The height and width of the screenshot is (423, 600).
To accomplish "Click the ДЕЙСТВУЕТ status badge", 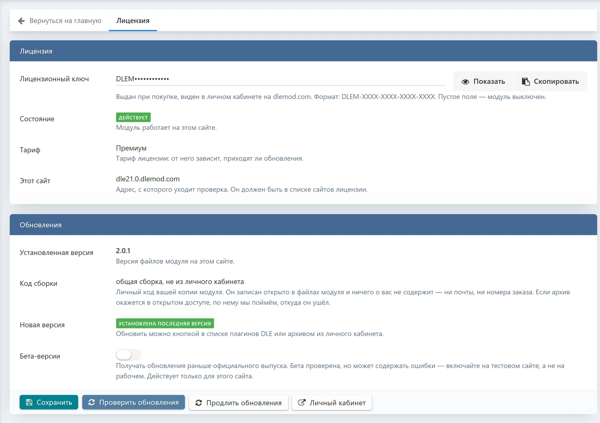I will pyautogui.click(x=133, y=117).
